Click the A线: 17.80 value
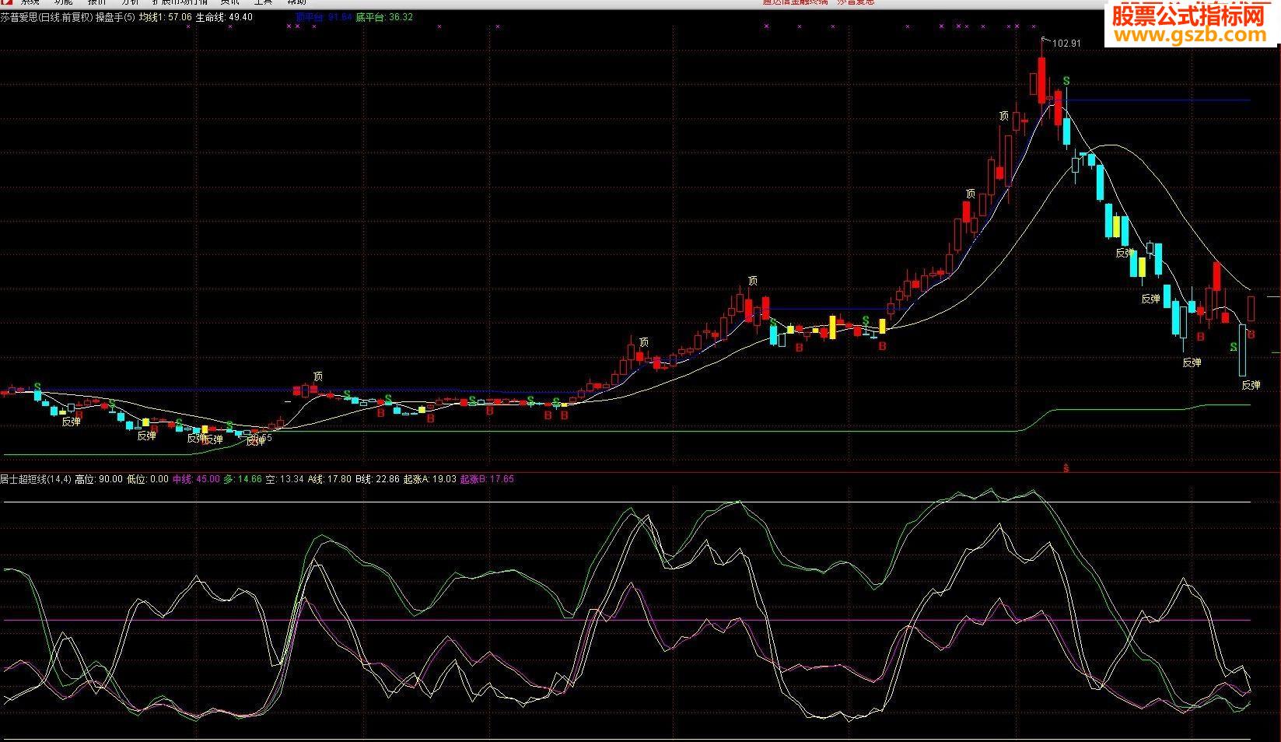The height and width of the screenshot is (742, 1281). pos(330,479)
